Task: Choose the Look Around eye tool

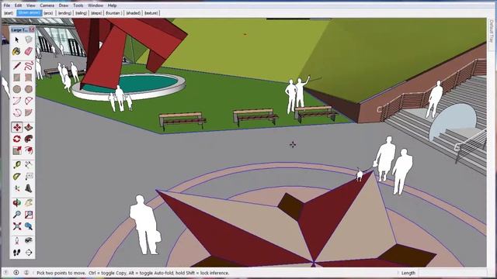Action: coord(29,241)
